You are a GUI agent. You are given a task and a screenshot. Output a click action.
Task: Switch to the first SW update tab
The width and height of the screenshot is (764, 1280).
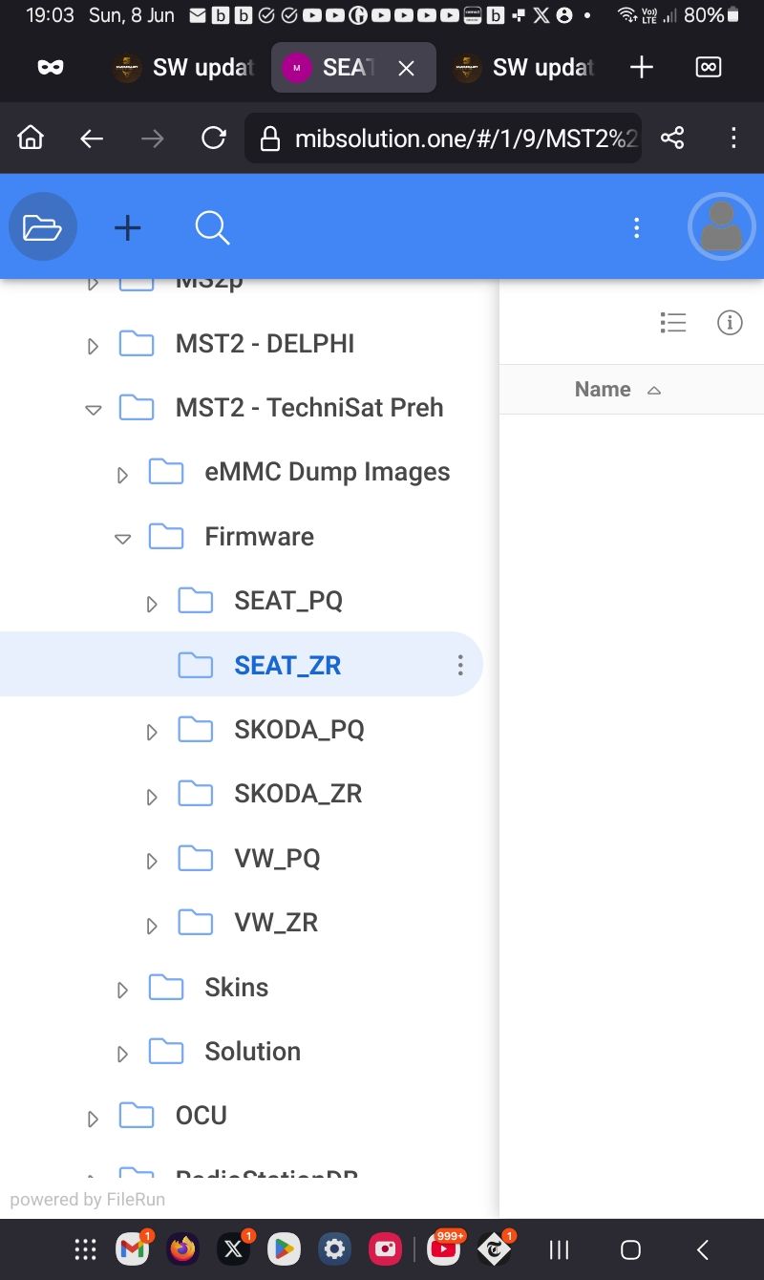click(183, 68)
